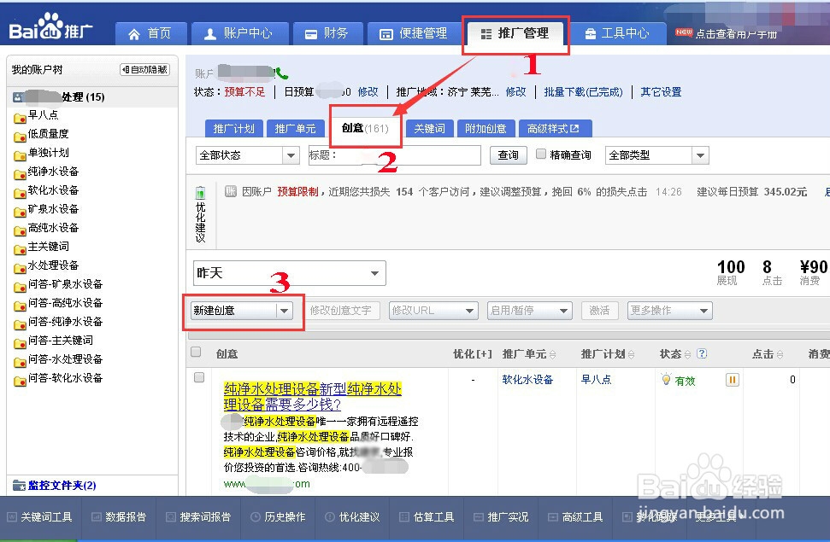The image size is (830, 542).
Task: Launch 搜索词报告 from the bottom bar
Action: click(x=198, y=517)
